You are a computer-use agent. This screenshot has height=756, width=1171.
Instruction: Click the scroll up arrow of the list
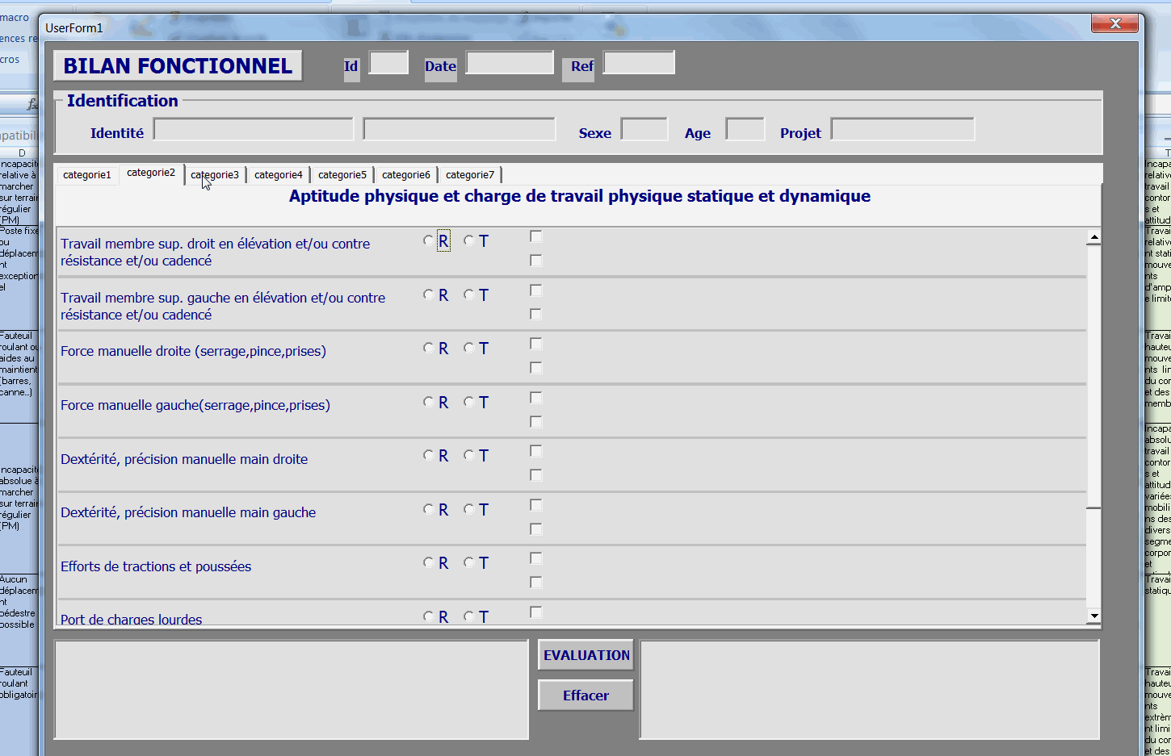click(1093, 238)
